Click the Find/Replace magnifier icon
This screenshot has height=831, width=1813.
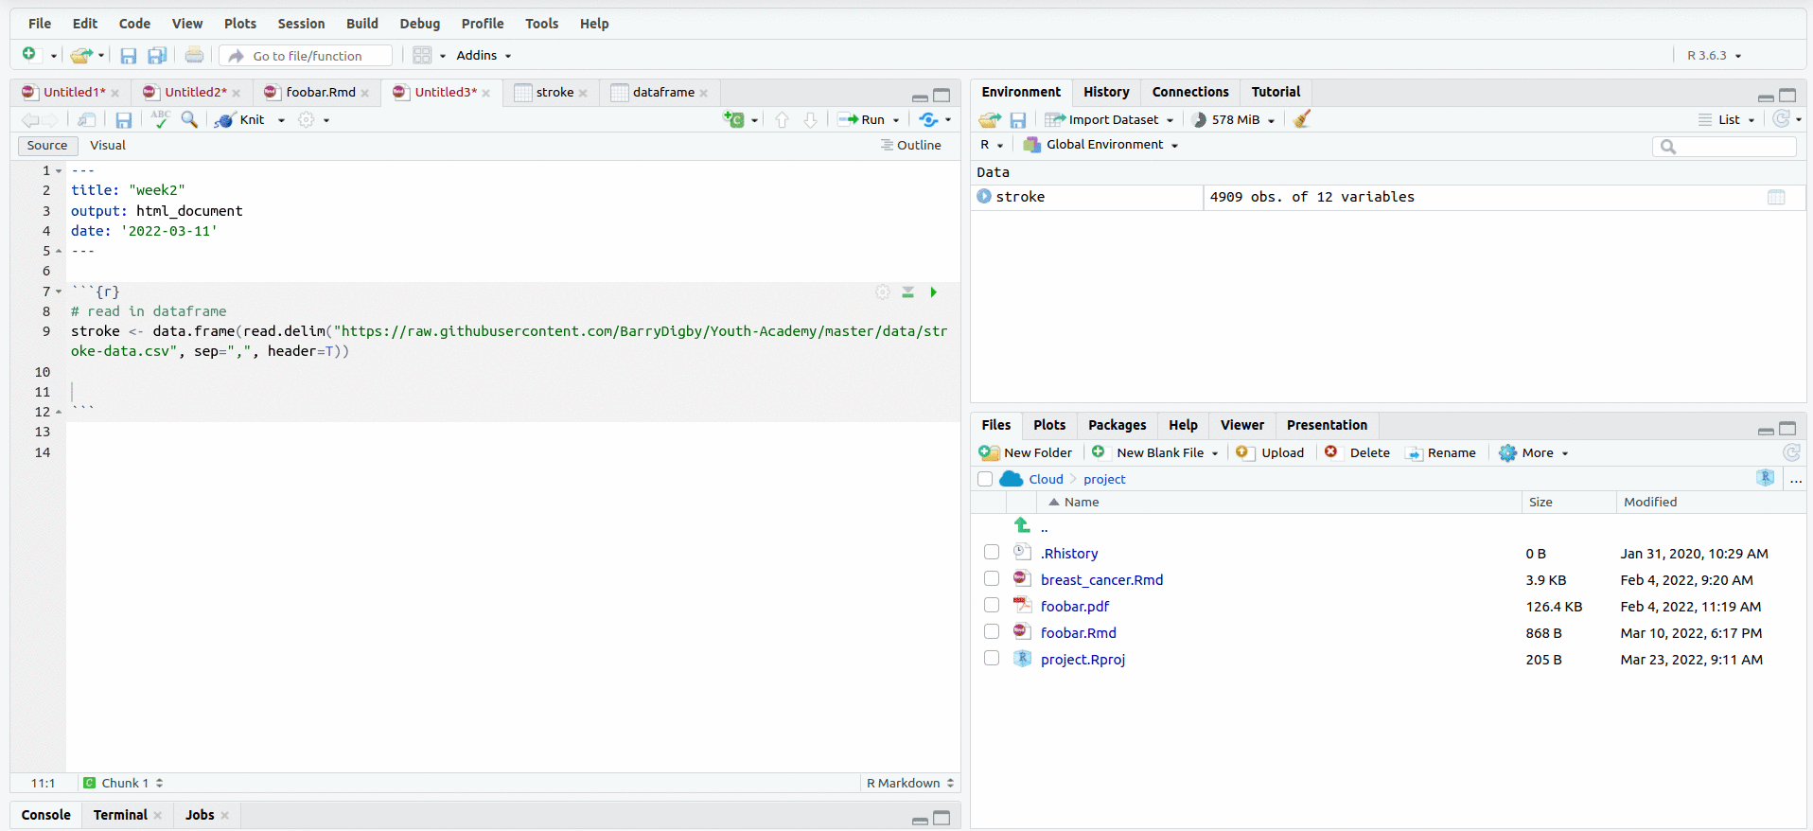(x=189, y=119)
